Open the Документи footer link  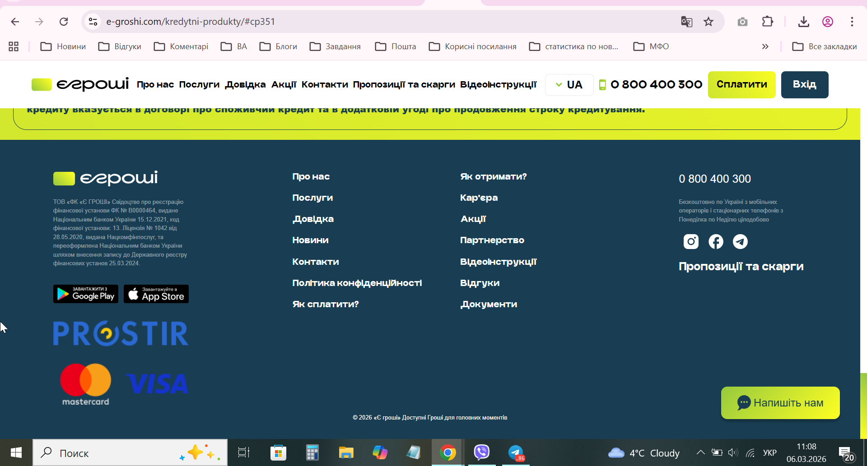pos(489,304)
